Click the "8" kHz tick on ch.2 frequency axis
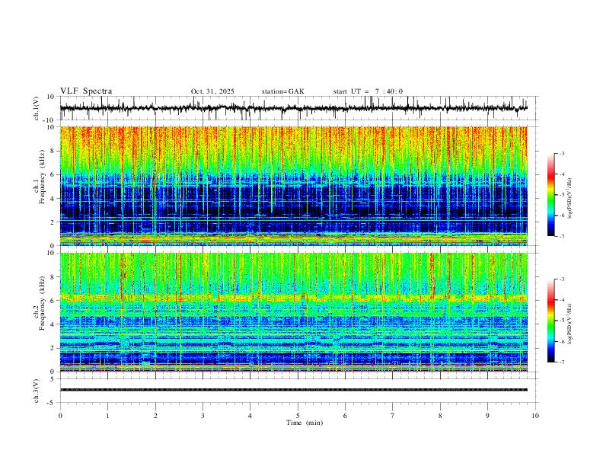Viewport: 603px width, 466px height. pos(53,277)
